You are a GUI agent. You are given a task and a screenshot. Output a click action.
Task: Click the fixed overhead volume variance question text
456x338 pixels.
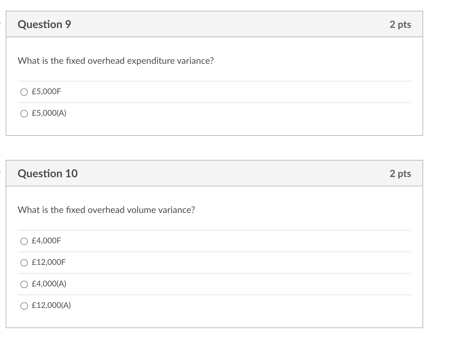(x=106, y=210)
